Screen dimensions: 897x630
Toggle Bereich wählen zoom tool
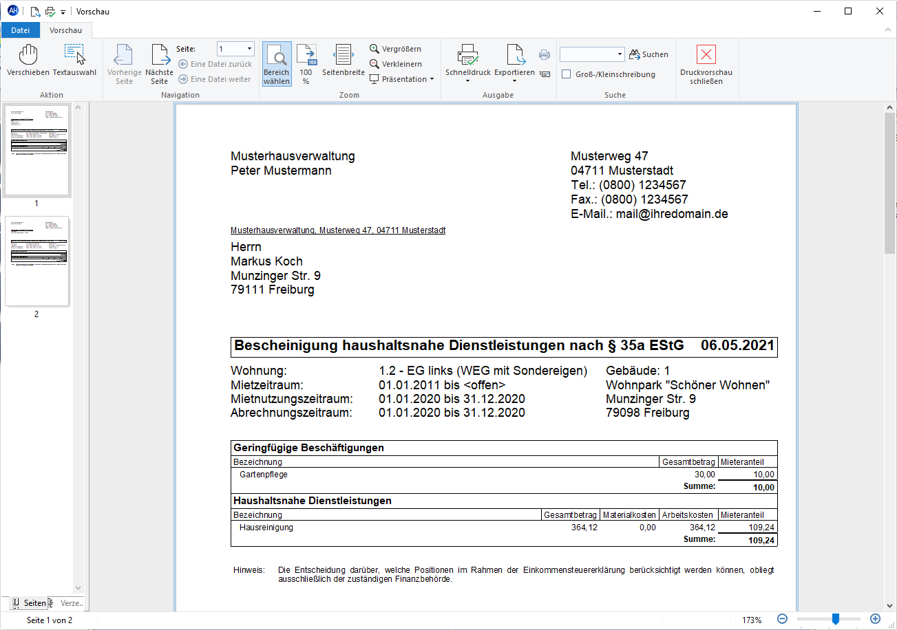[277, 64]
